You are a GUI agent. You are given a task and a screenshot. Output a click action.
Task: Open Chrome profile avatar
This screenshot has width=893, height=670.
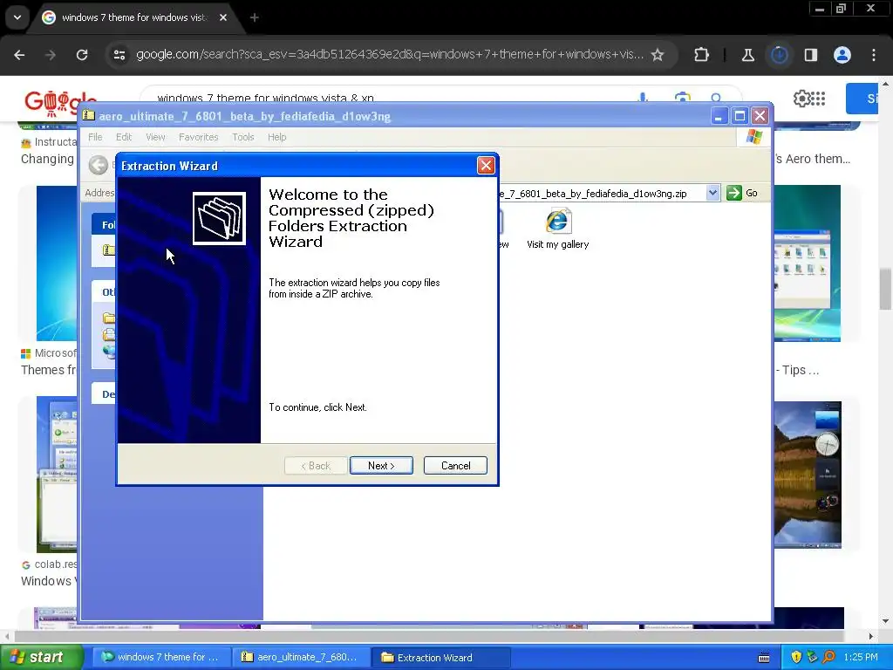[x=842, y=55]
